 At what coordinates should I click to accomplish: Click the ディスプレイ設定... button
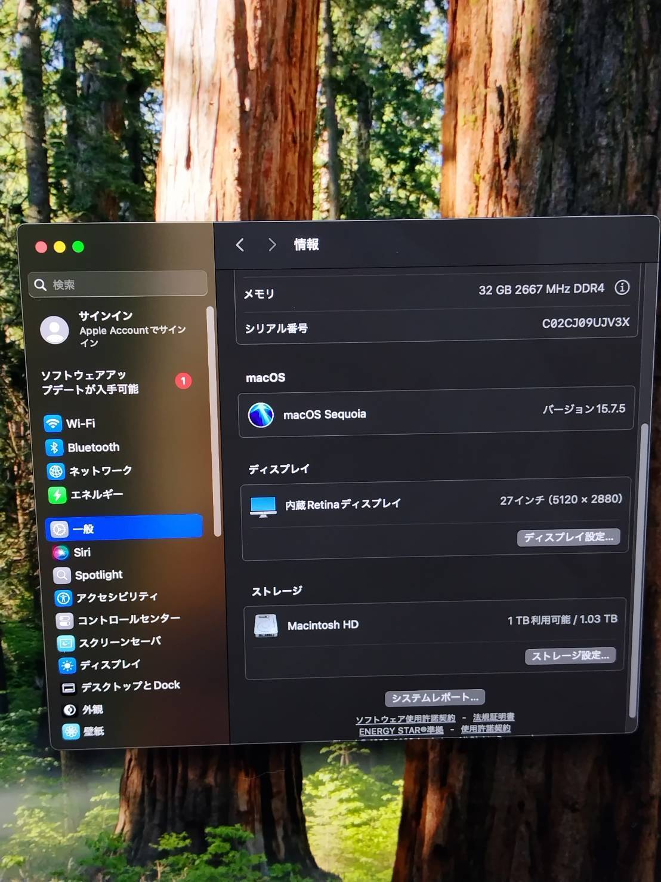click(x=569, y=537)
